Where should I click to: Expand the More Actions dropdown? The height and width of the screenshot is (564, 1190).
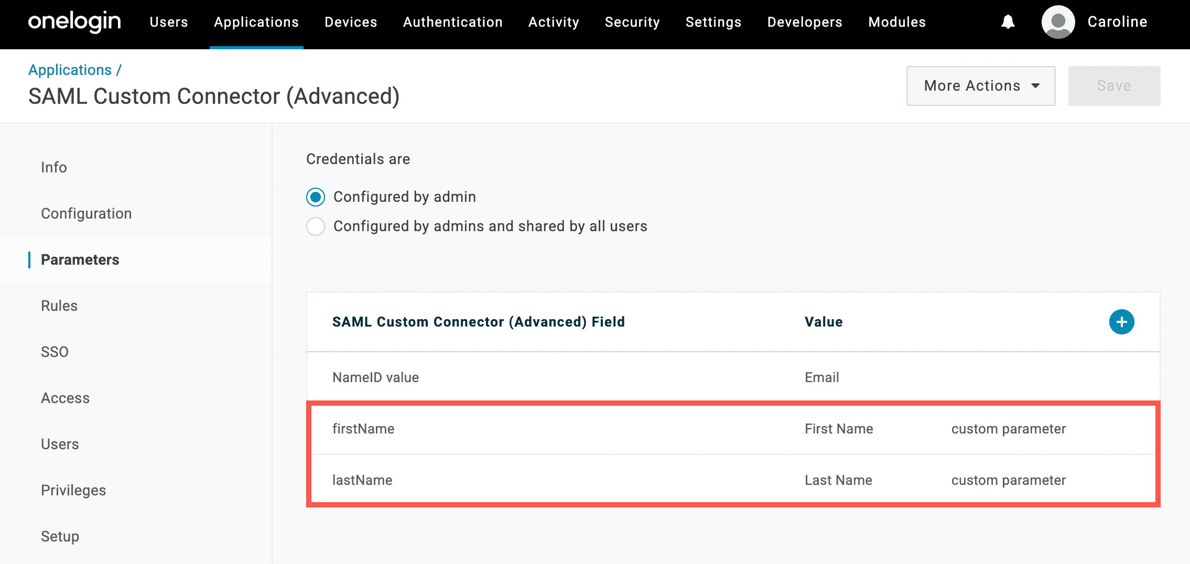(x=981, y=86)
